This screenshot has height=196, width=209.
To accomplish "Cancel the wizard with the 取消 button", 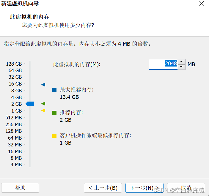I will point(186,188).
